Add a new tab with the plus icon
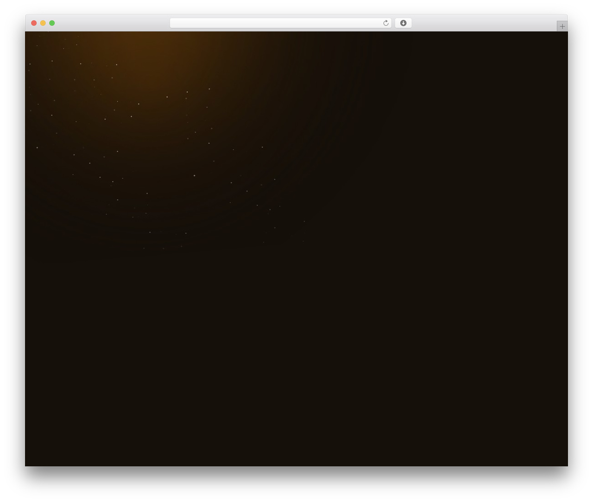 point(562,26)
